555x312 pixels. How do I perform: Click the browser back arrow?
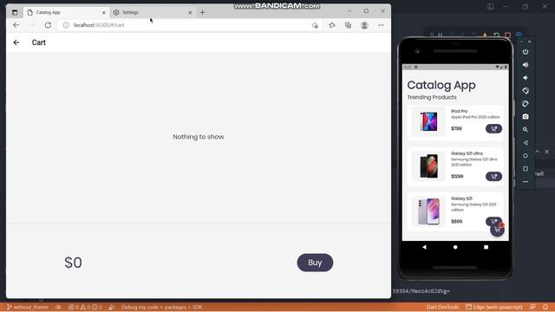(16, 25)
